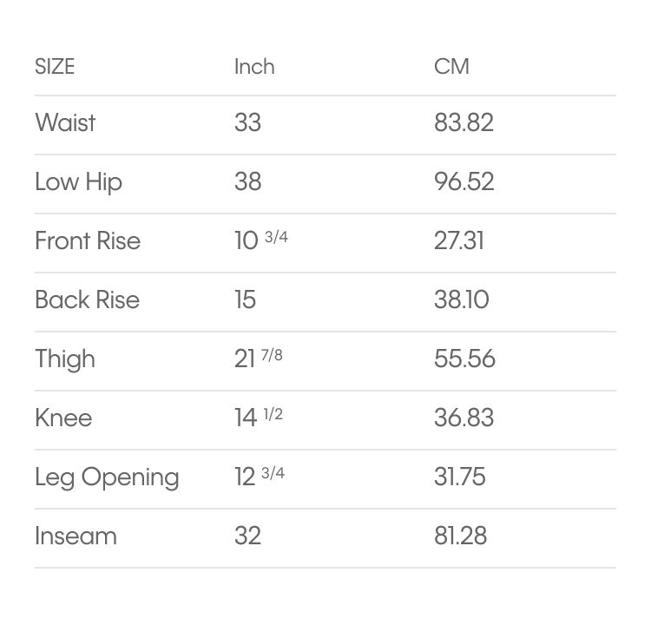651x625 pixels.
Task: Select the back rise value 38.10
Action: tap(462, 299)
